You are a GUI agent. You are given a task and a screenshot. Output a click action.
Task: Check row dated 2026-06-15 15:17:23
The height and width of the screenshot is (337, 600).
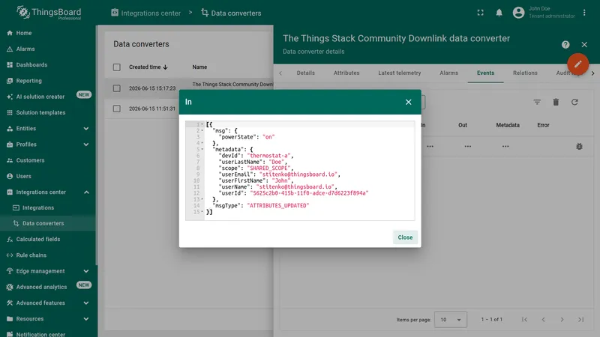pyautogui.click(x=117, y=88)
